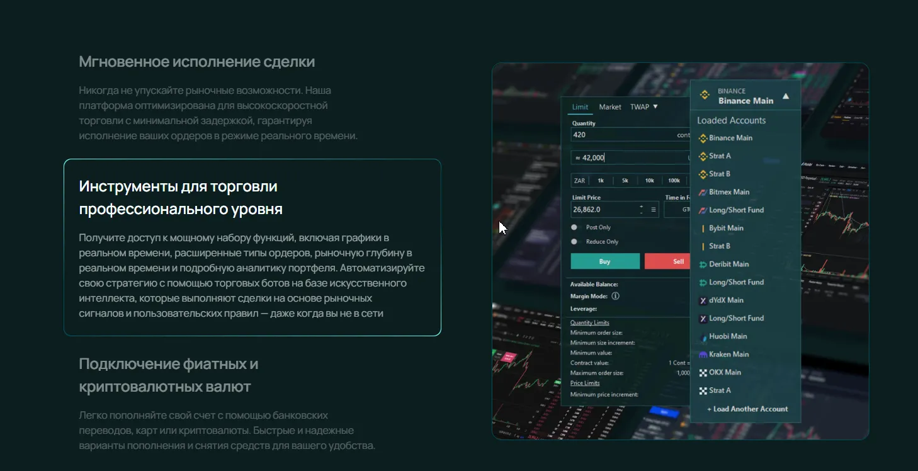Image resolution: width=918 pixels, height=471 pixels.
Task: Click the 'Leverage:' label
Action: click(584, 309)
